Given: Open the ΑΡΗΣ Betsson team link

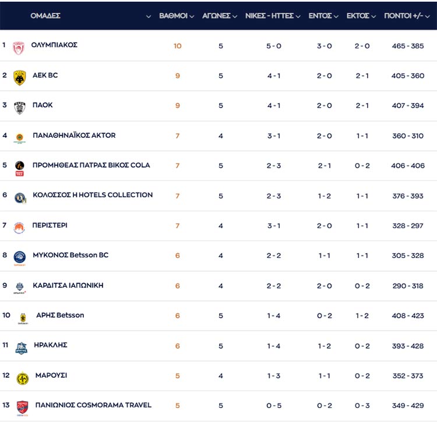Looking at the screenshot, I should (x=60, y=315).
